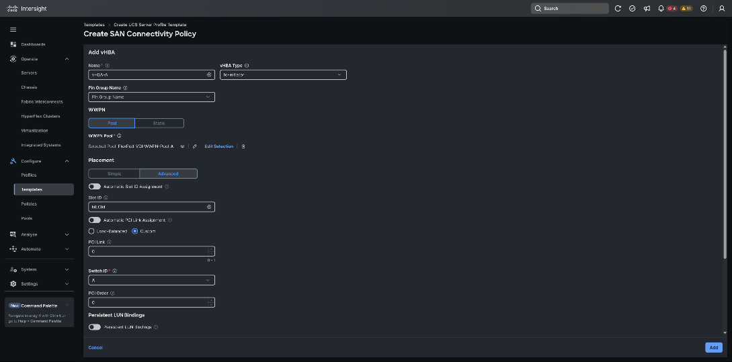This screenshot has height=362, width=732.
Task: Click the info icon beside Name label
Action: point(108,66)
